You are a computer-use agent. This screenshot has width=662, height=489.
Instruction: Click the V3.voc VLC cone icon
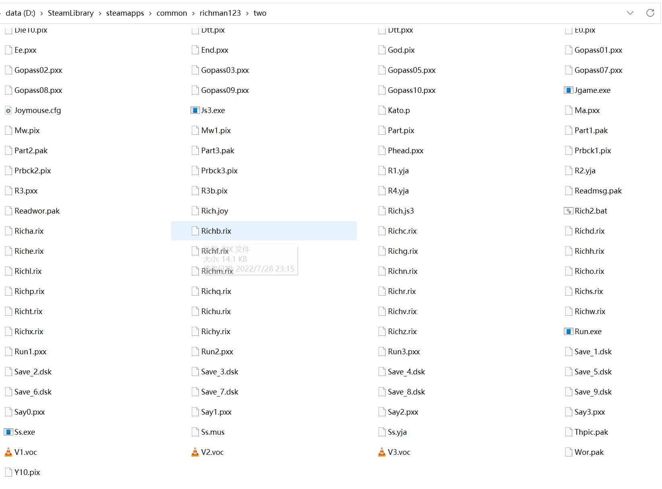tap(382, 452)
